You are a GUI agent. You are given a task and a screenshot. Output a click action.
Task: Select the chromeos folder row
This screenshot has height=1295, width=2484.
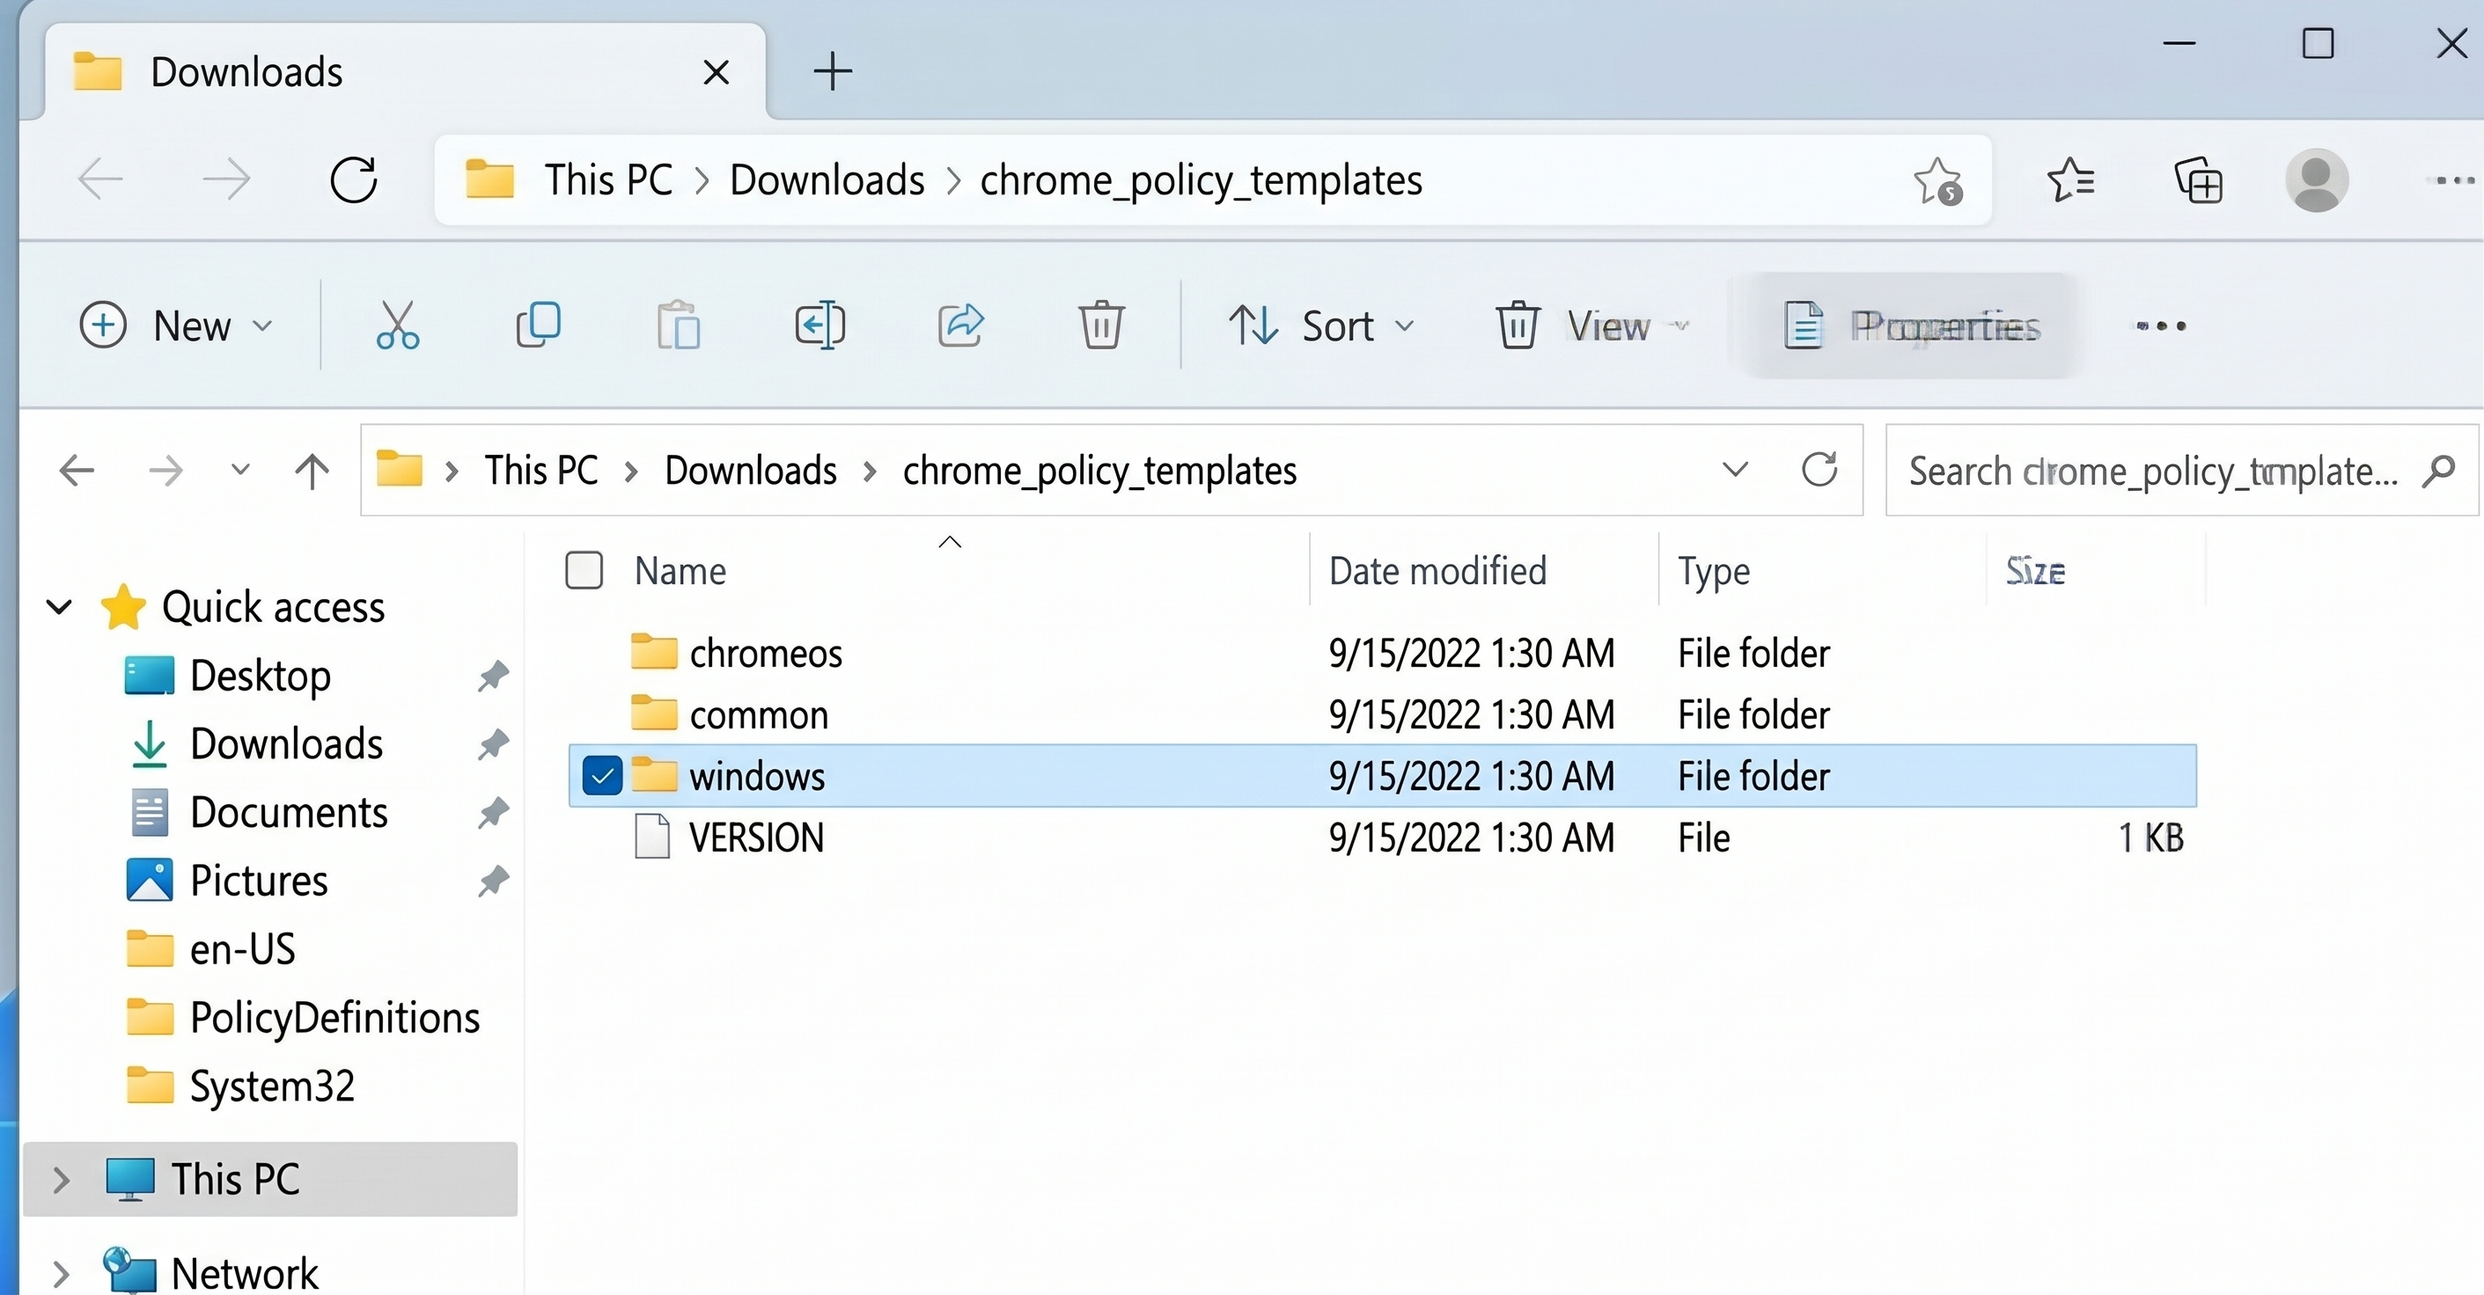tap(1382, 654)
